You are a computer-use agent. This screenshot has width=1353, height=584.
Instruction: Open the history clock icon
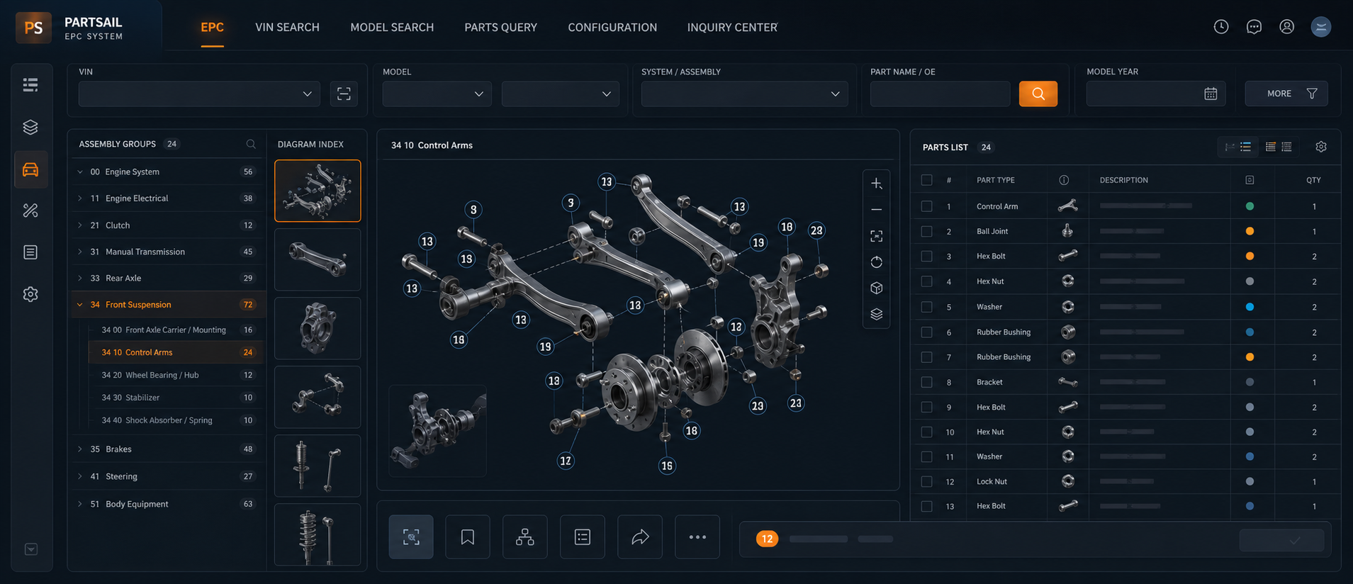1220,27
